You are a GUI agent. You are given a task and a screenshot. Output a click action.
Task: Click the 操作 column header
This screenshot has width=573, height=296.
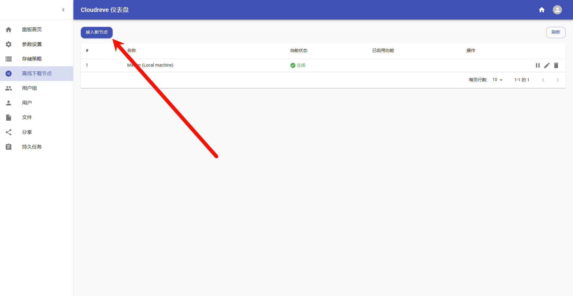pyautogui.click(x=471, y=50)
